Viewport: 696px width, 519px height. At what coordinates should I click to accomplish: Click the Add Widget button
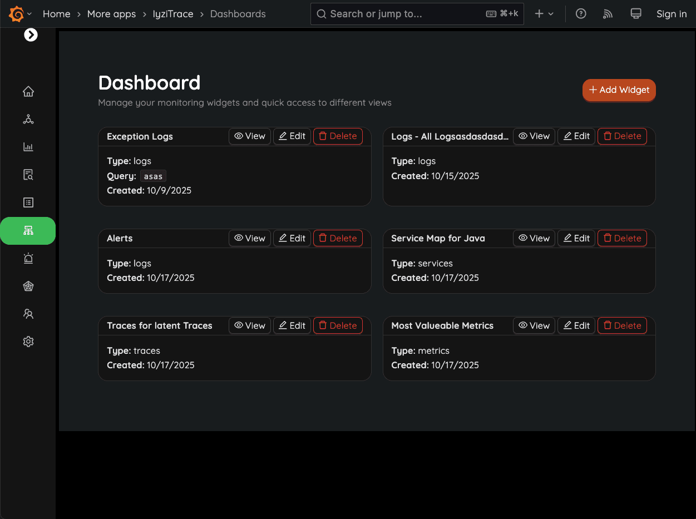pos(619,90)
